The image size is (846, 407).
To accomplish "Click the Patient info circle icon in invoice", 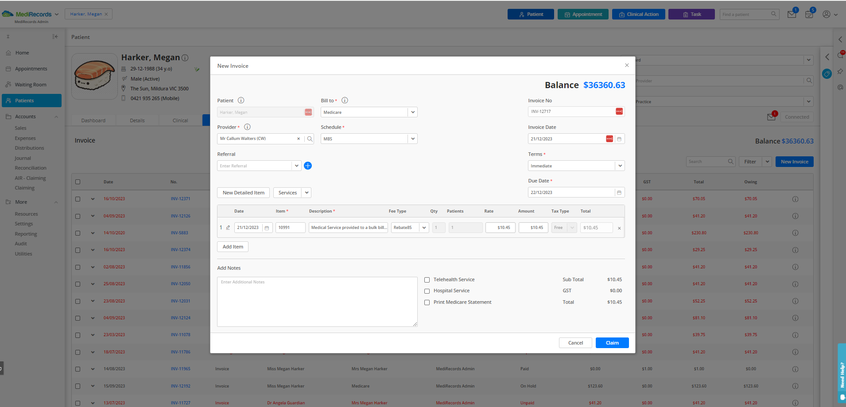I will click(241, 101).
